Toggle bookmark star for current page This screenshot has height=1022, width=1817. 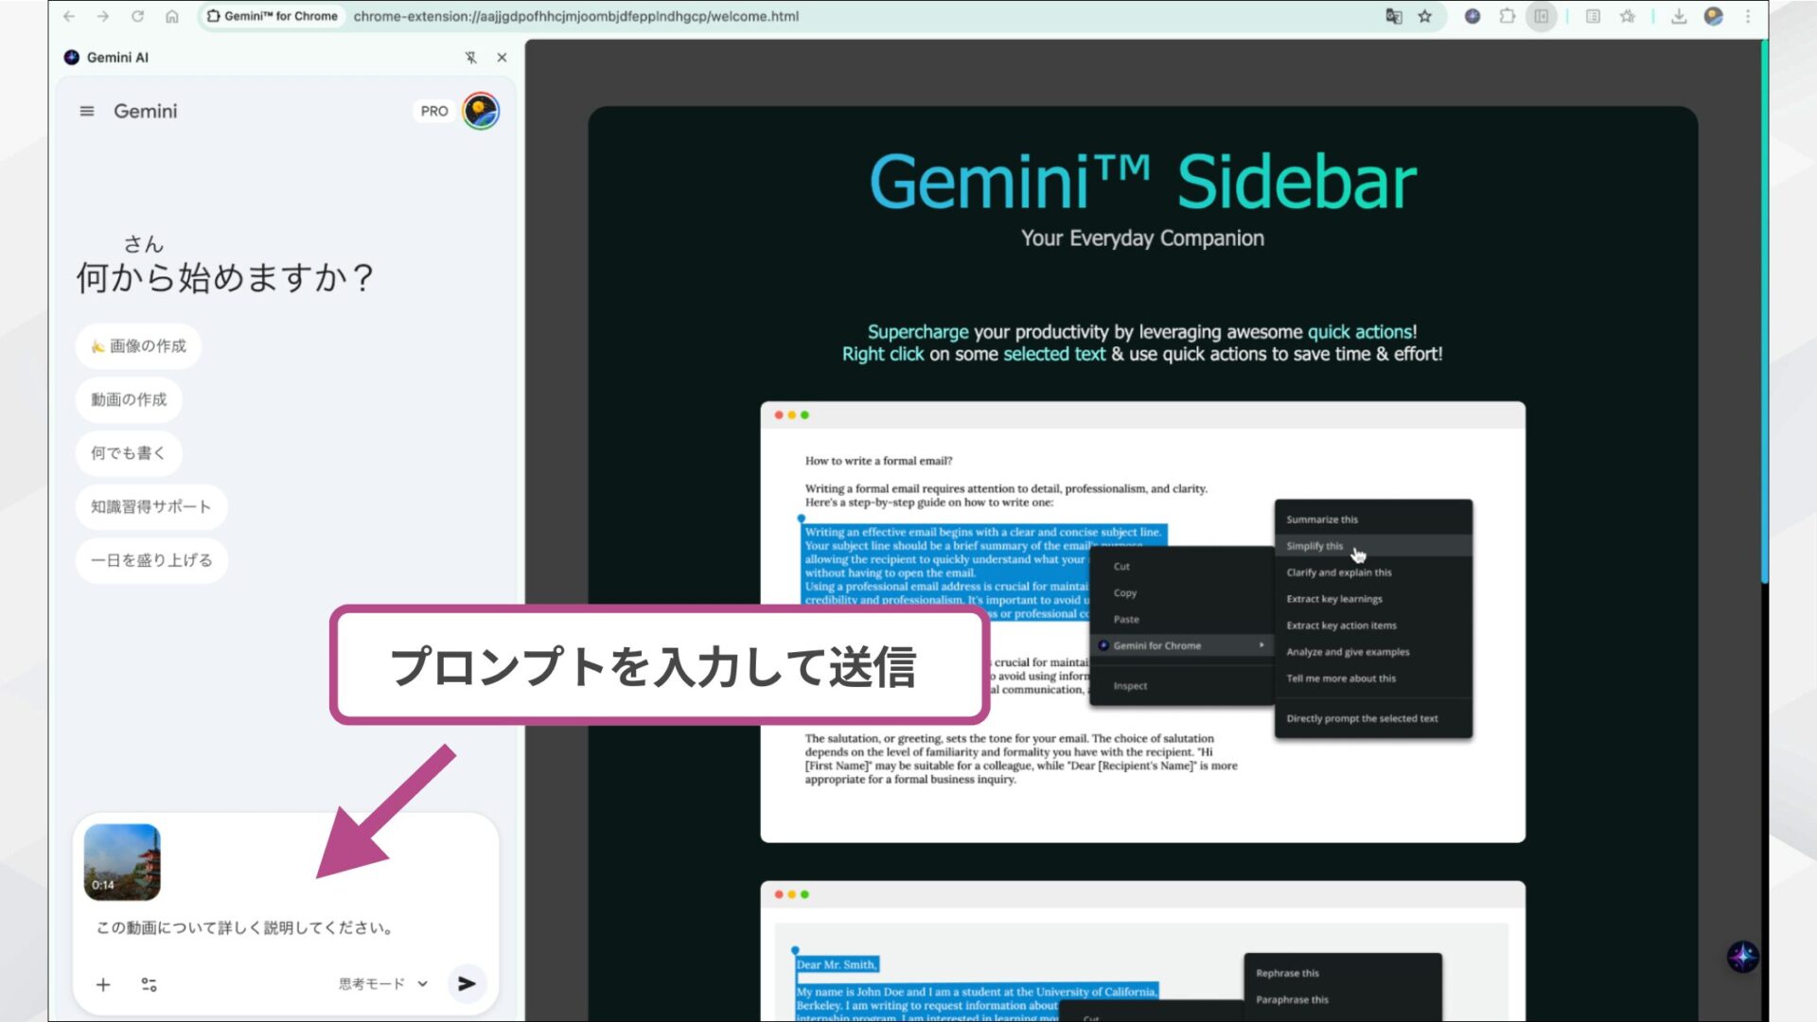pos(1425,16)
